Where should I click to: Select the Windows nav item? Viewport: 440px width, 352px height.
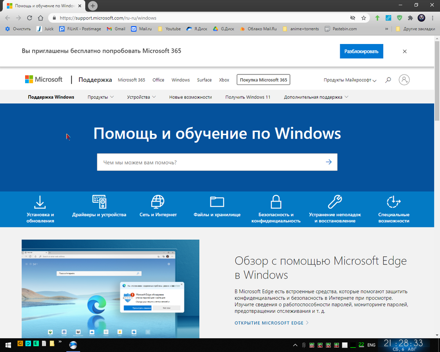click(x=181, y=80)
